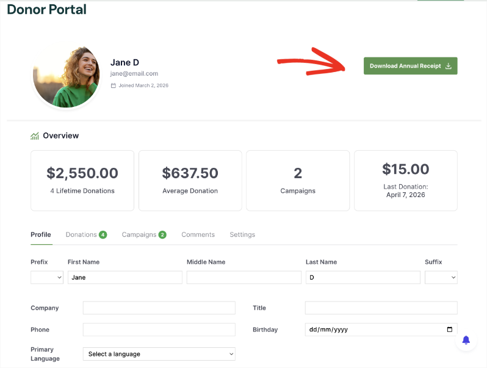Go to the Comments tab
Image resolution: width=487 pixels, height=368 pixels.
click(198, 234)
